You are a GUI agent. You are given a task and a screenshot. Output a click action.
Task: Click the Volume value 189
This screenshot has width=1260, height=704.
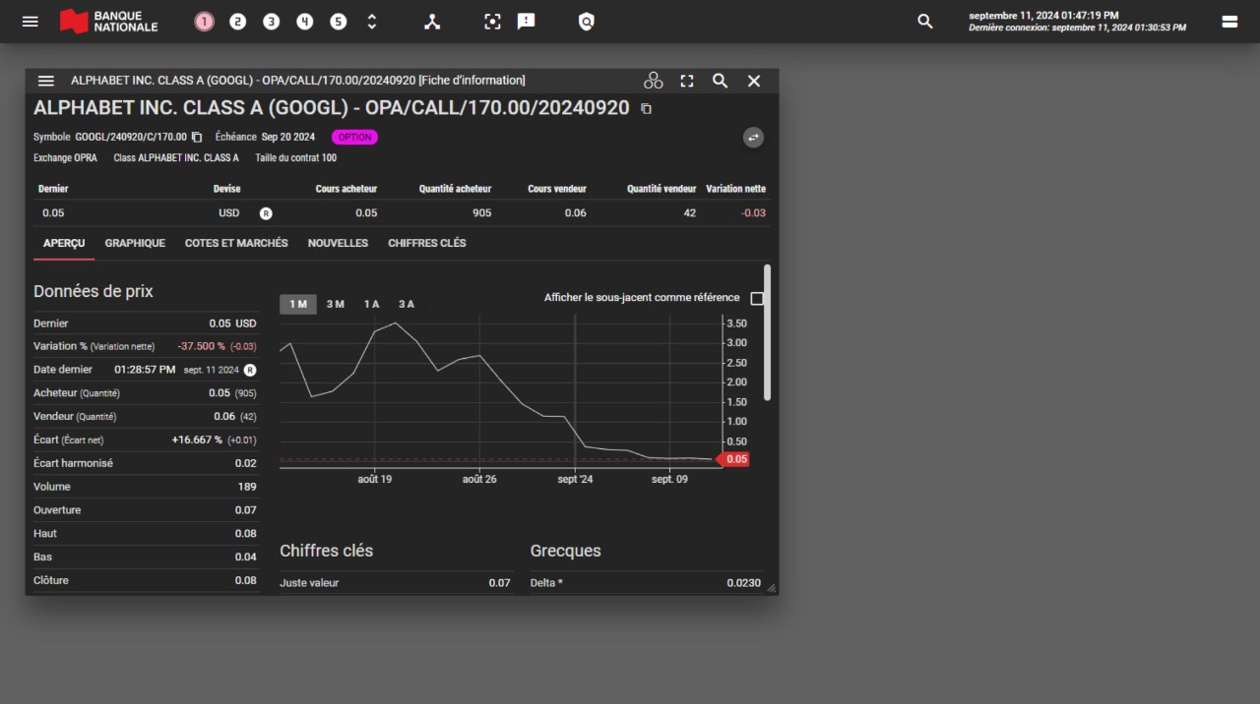tap(247, 487)
